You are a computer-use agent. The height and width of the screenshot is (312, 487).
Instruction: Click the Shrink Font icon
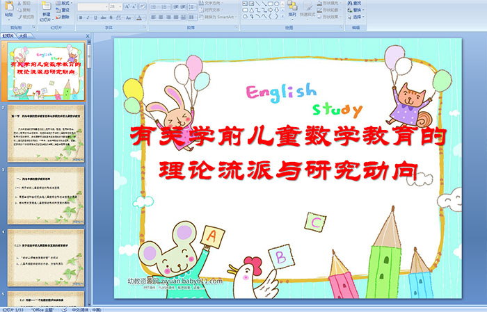(x=134, y=6)
